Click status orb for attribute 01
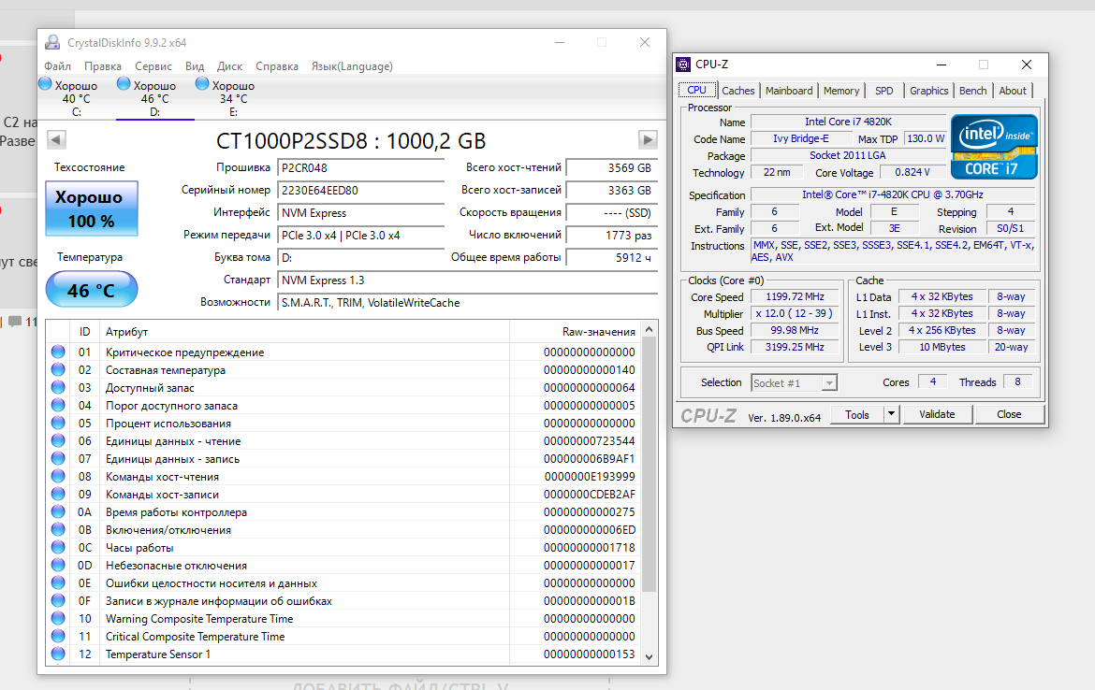1095x690 pixels. 58,352
